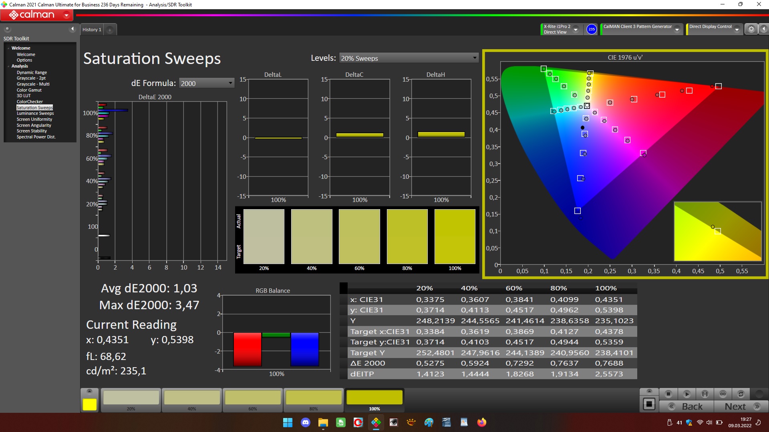Open the Luminance Sweeps page
The width and height of the screenshot is (769, 432).
click(x=35, y=113)
